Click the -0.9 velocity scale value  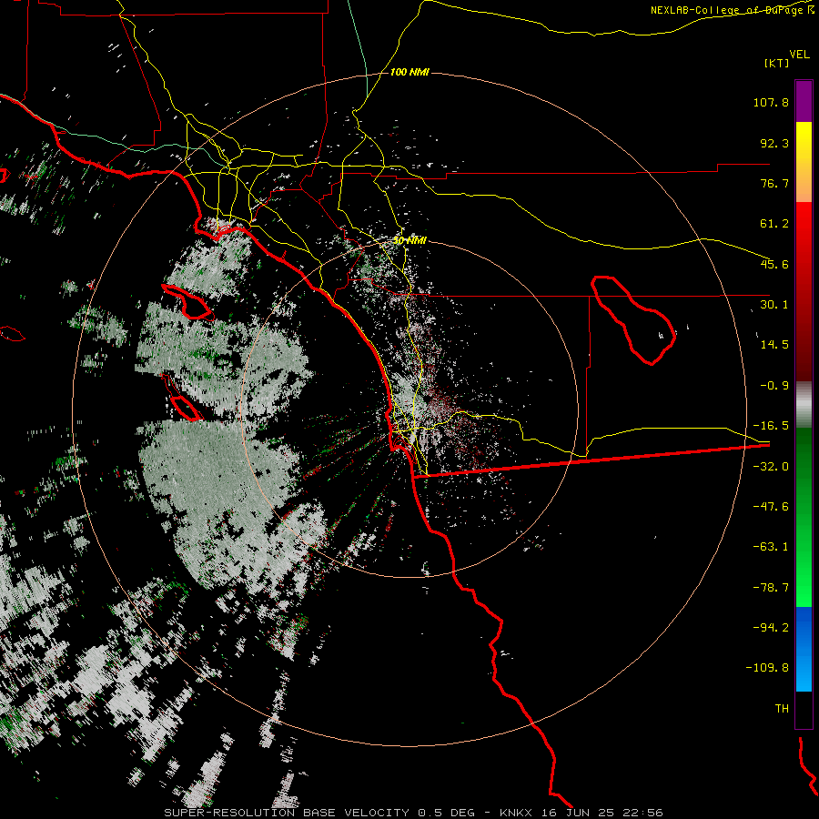(x=774, y=386)
